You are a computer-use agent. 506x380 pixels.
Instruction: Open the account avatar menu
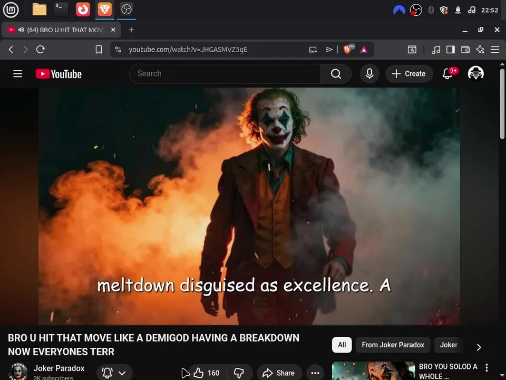[x=475, y=73]
